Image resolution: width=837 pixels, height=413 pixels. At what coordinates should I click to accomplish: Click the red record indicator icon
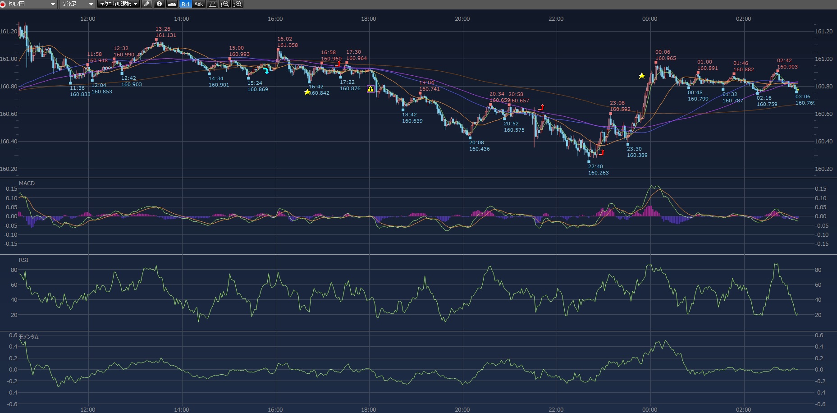(x=3, y=4)
